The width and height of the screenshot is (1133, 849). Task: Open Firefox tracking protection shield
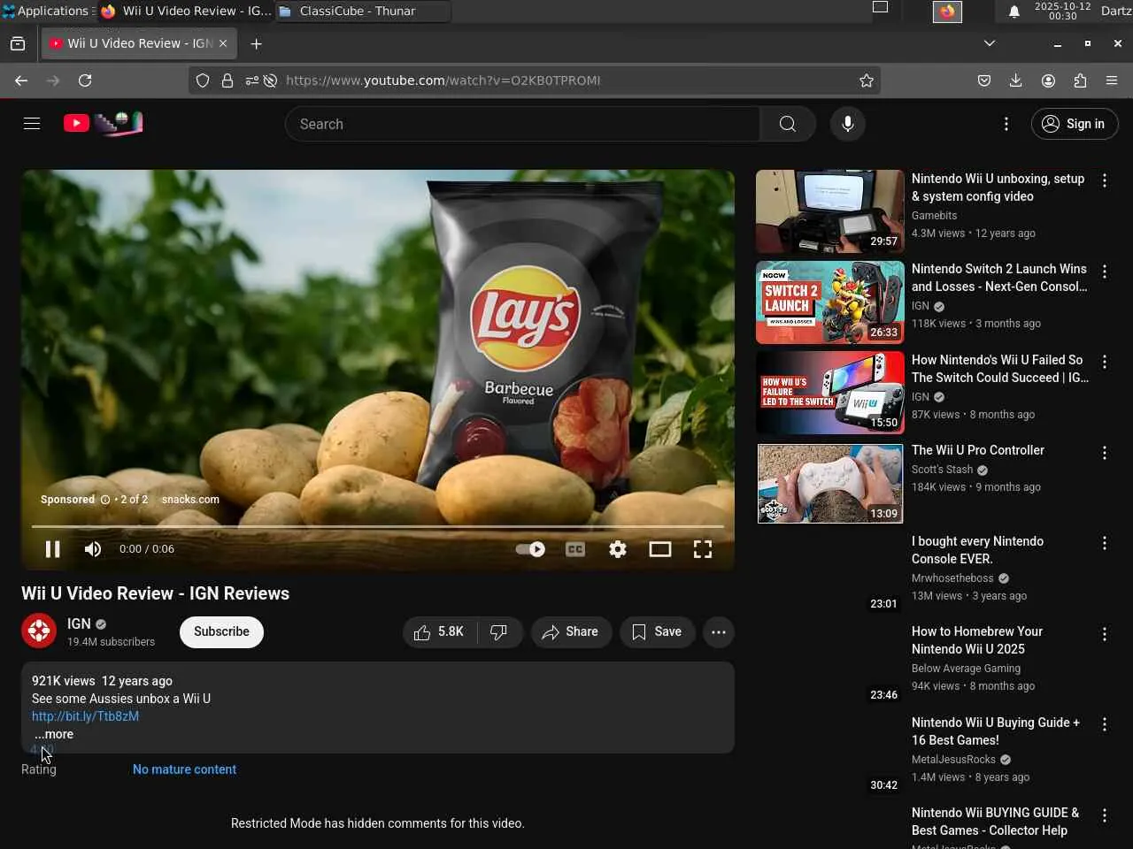[x=203, y=80]
